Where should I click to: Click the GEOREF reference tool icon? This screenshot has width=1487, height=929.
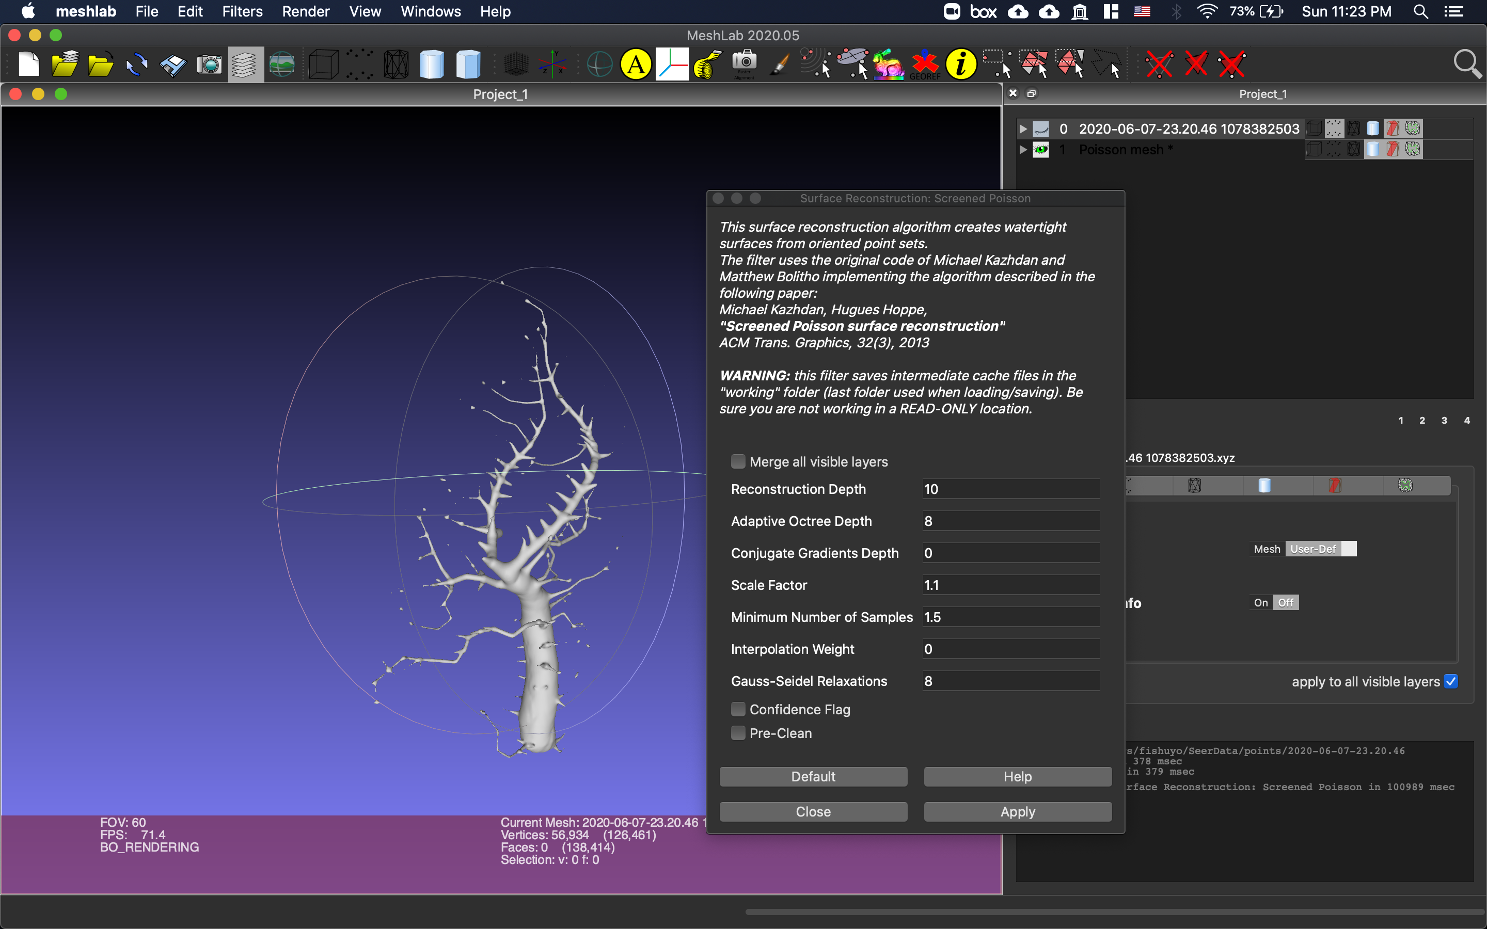925,65
